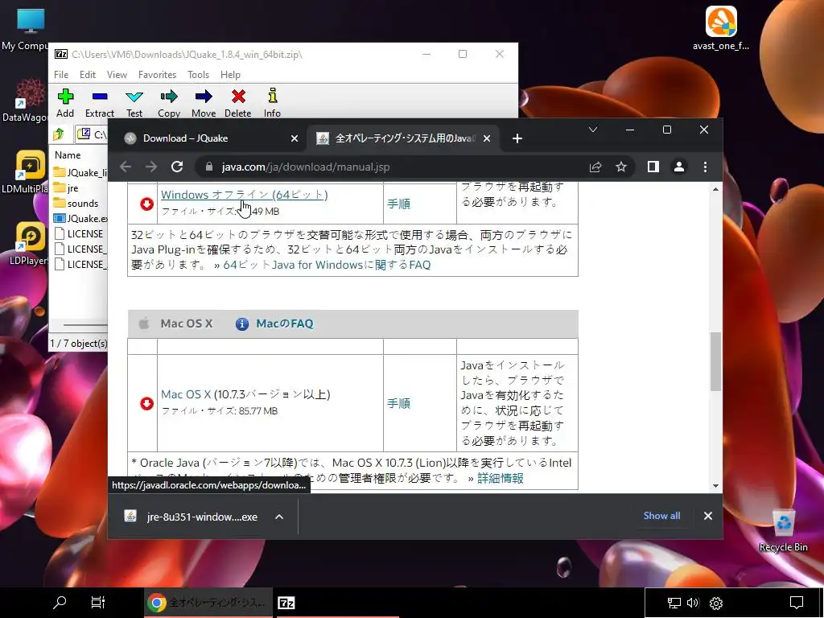View site information via the lock icon
Screen dimensions: 824x618
[x=209, y=167]
